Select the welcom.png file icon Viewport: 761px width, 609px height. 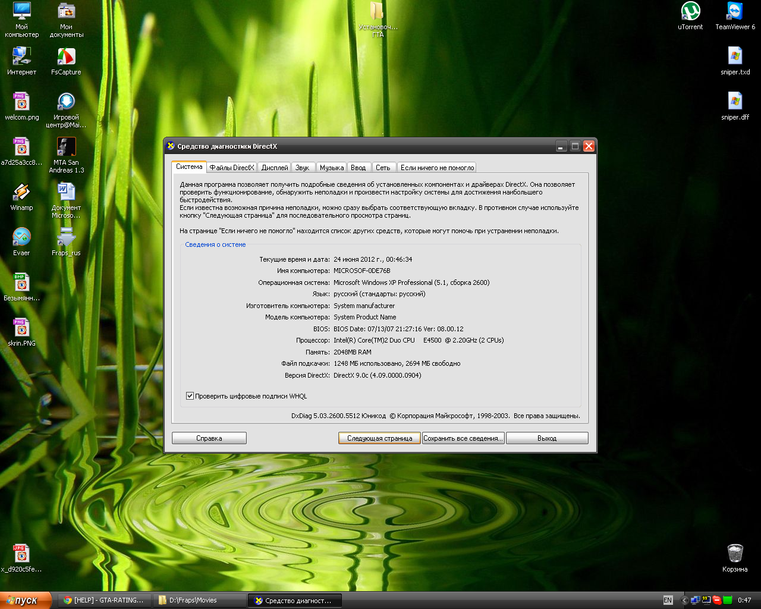(x=21, y=106)
